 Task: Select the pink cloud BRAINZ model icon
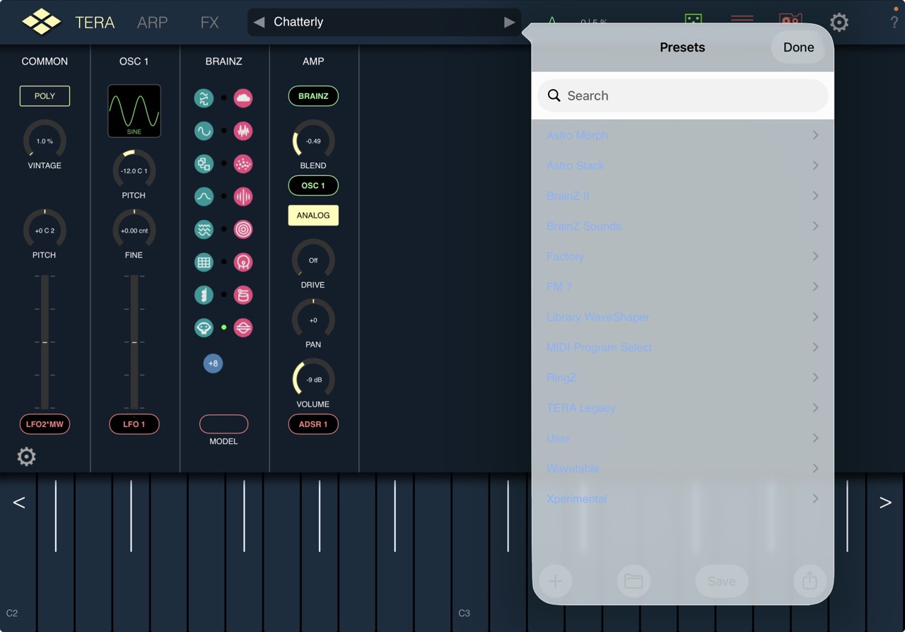pyautogui.click(x=243, y=98)
